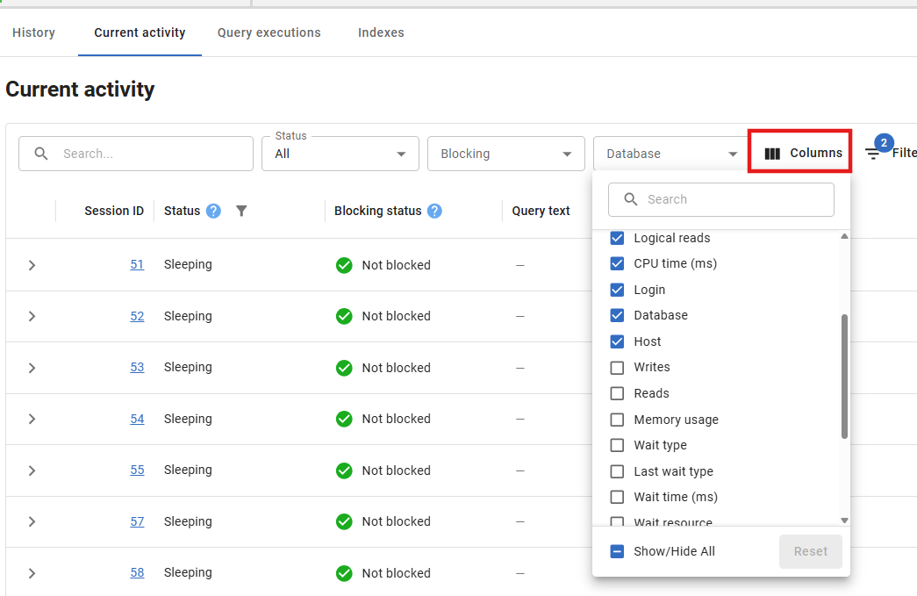Click the Reset button in columns panel
The image size is (917, 596).
[x=810, y=551]
